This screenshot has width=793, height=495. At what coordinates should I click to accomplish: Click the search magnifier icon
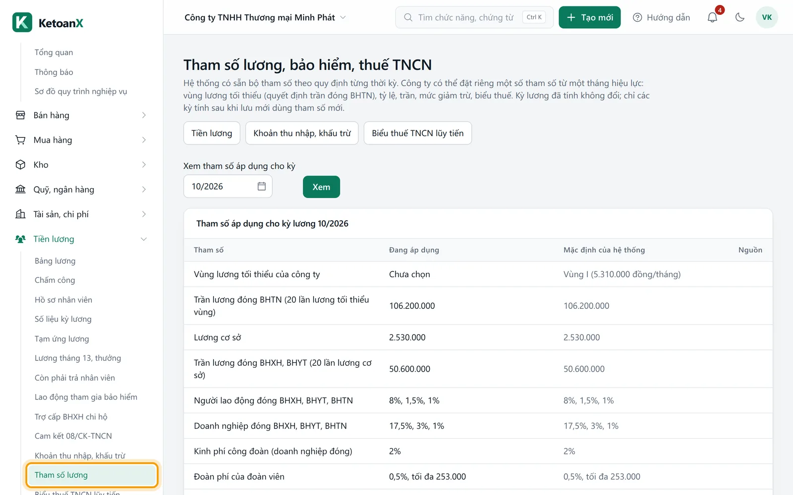(408, 17)
